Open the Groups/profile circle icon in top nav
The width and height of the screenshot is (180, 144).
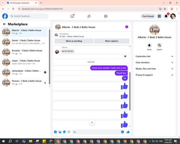click(106, 16)
